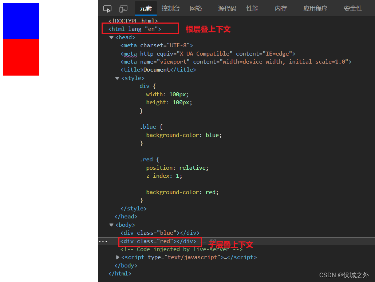Viewport: 375px width, 282px height.
Task: Select the div class="red" node
Action: click(158, 241)
